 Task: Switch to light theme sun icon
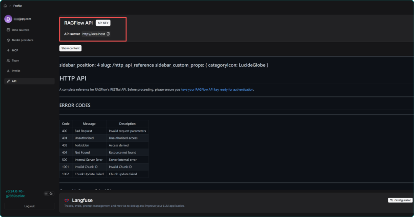click(46, 194)
